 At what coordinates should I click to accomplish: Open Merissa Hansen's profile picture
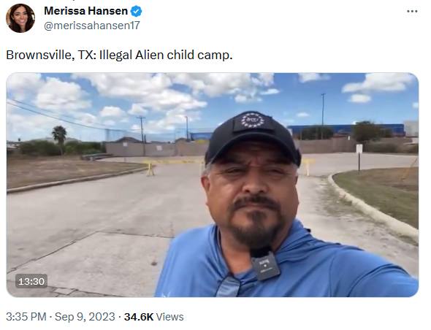pyautogui.click(x=20, y=18)
